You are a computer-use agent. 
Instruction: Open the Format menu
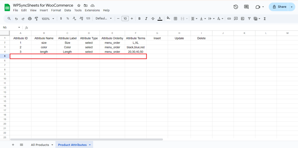tap(56, 10)
